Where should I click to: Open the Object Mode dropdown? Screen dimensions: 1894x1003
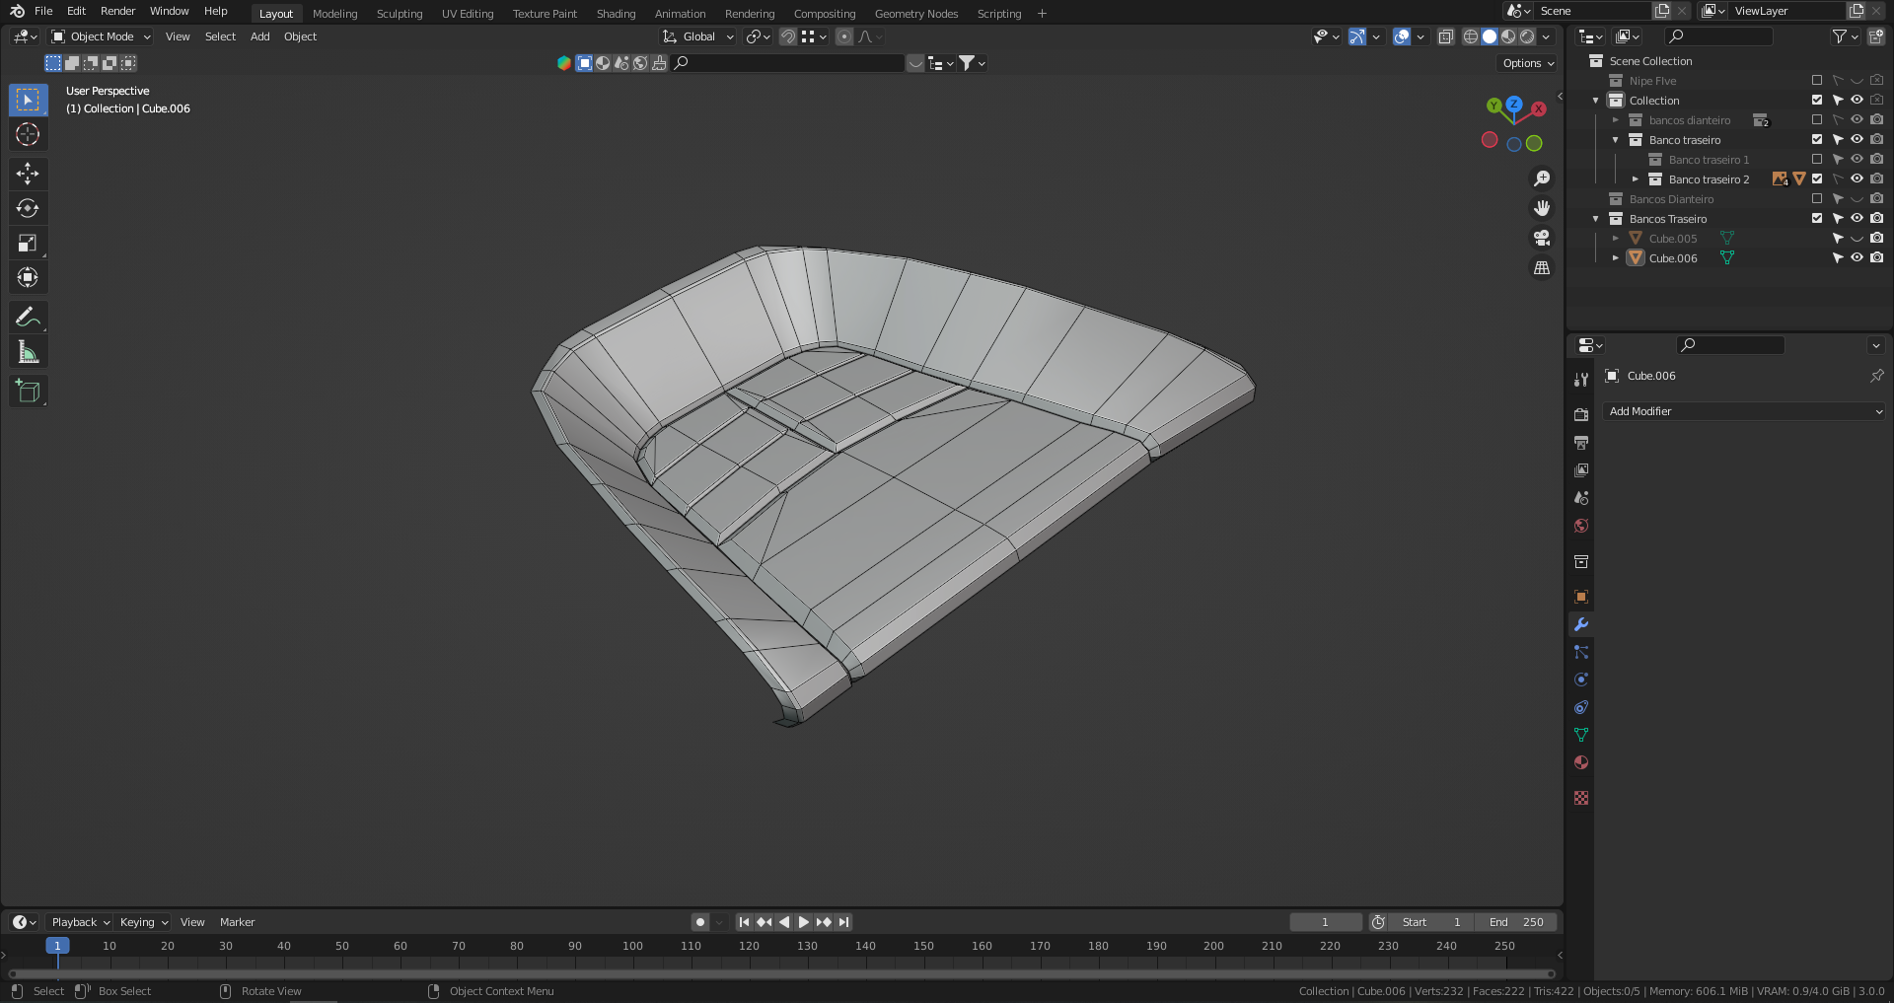pyautogui.click(x=102, y=36)
